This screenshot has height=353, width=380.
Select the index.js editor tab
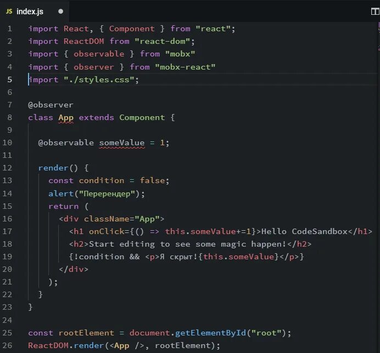point(35,12)
